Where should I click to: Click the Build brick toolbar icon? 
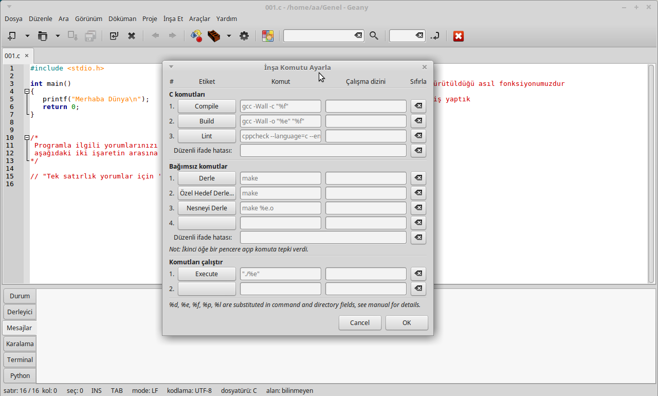pyautogui.click(x=214, y=36)
